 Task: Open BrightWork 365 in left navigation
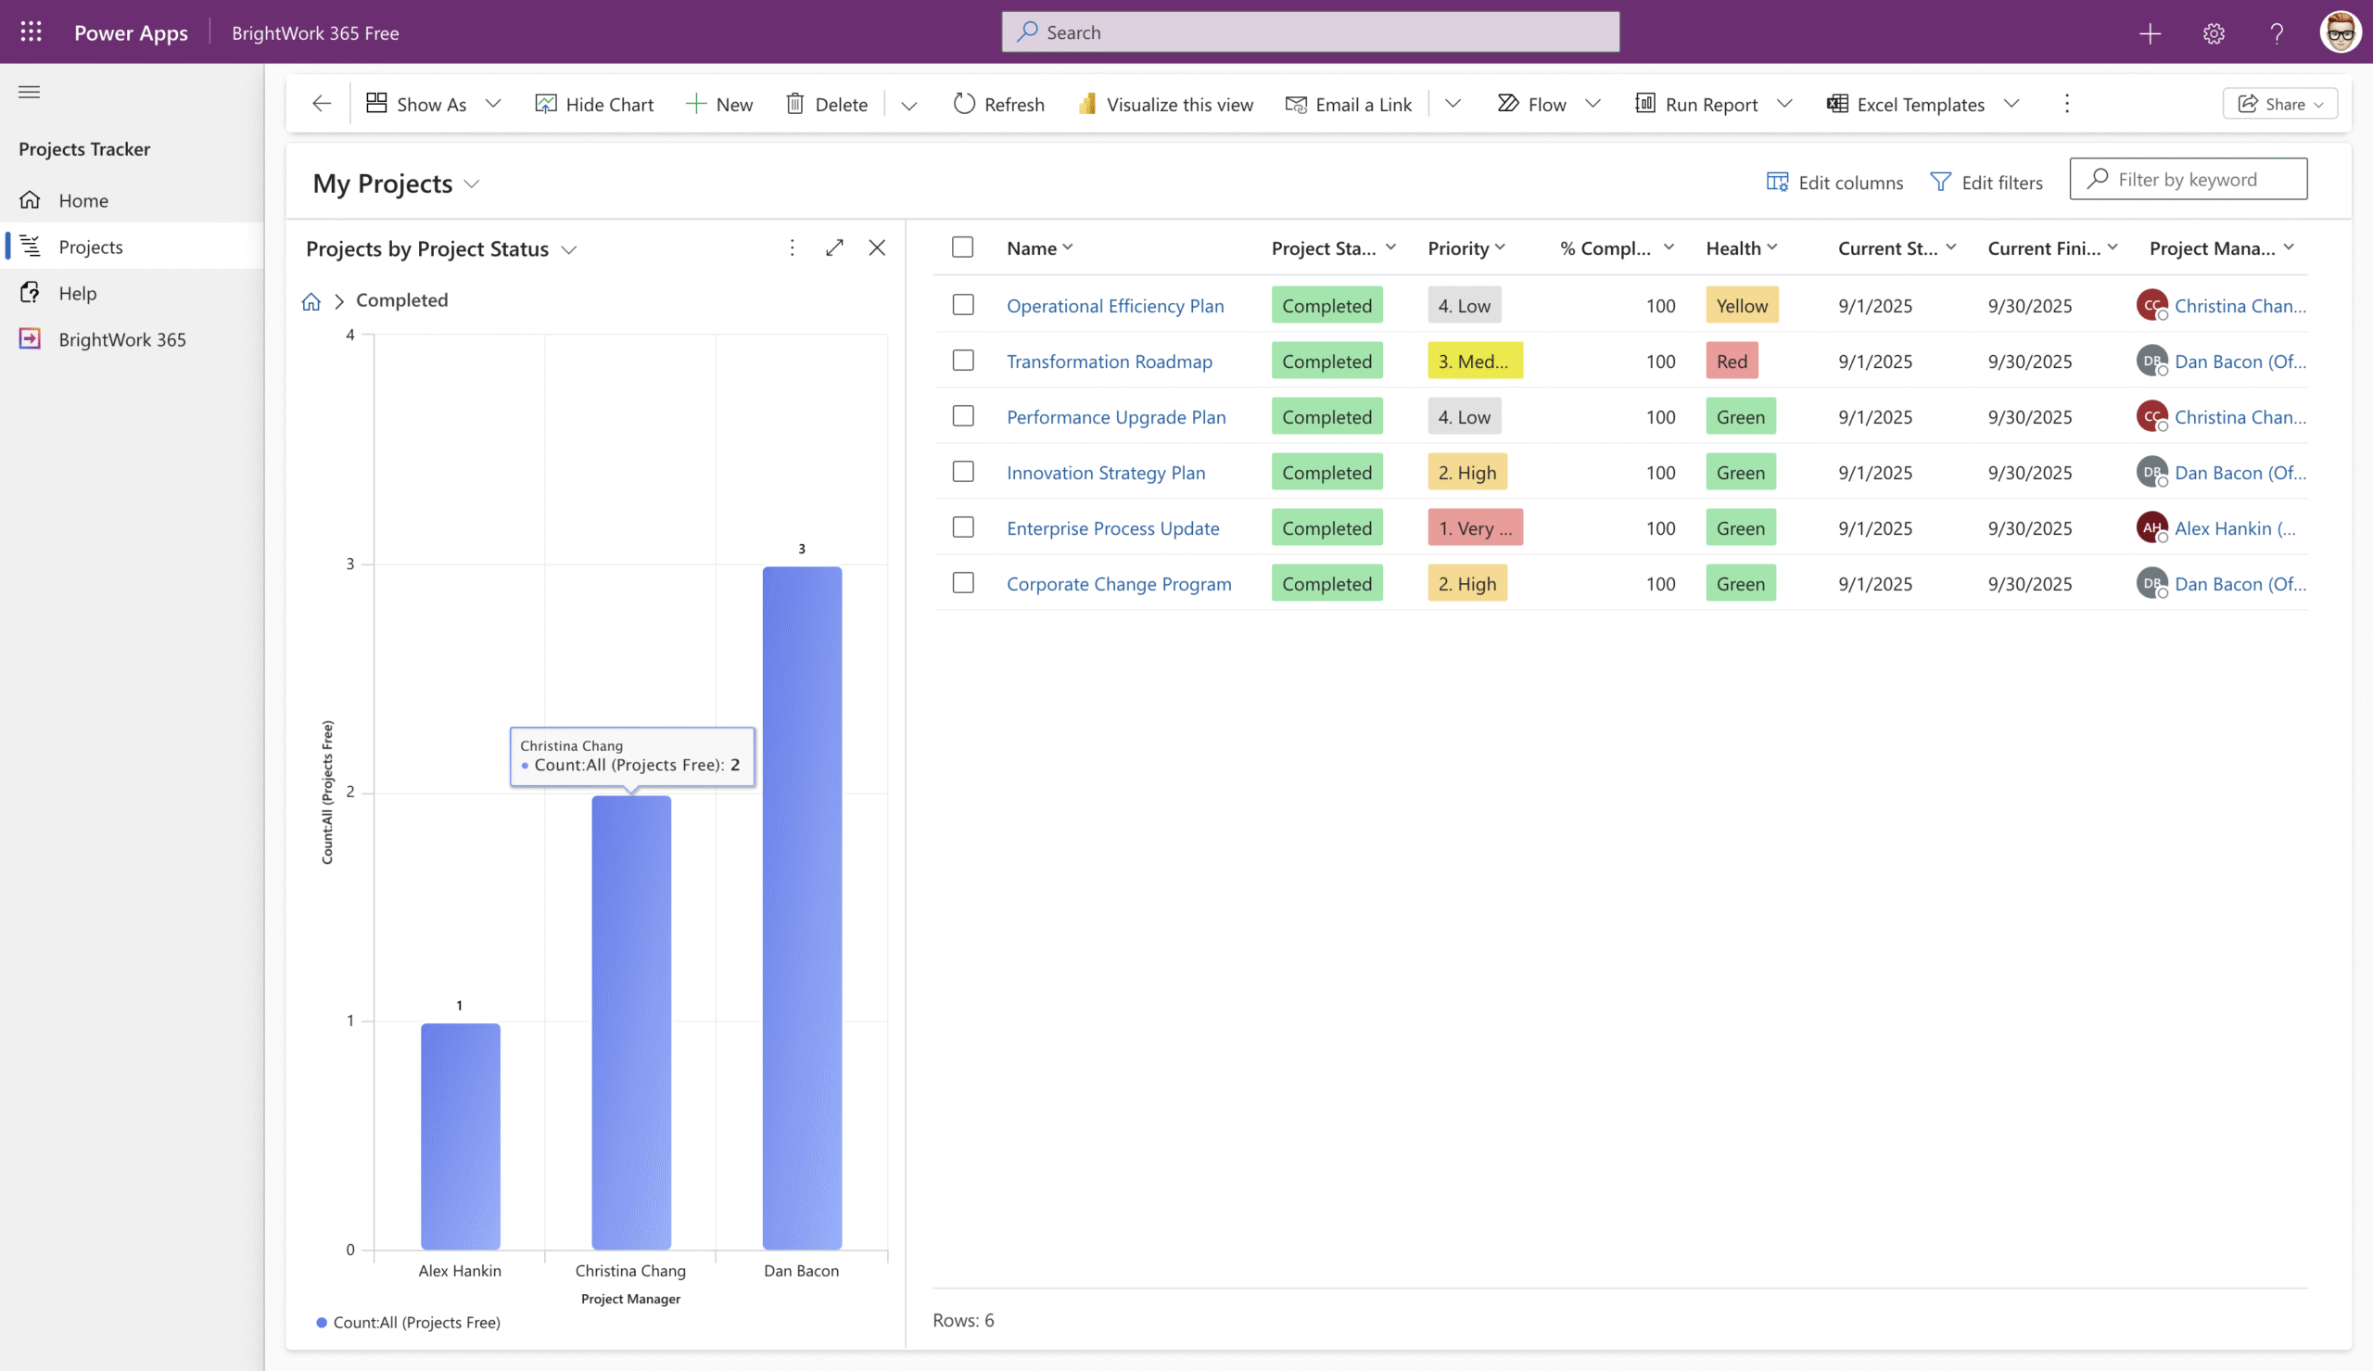point(121,339)
